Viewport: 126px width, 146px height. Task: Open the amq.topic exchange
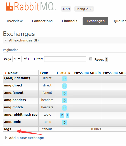pyautogui.click(x=12, y=122)
